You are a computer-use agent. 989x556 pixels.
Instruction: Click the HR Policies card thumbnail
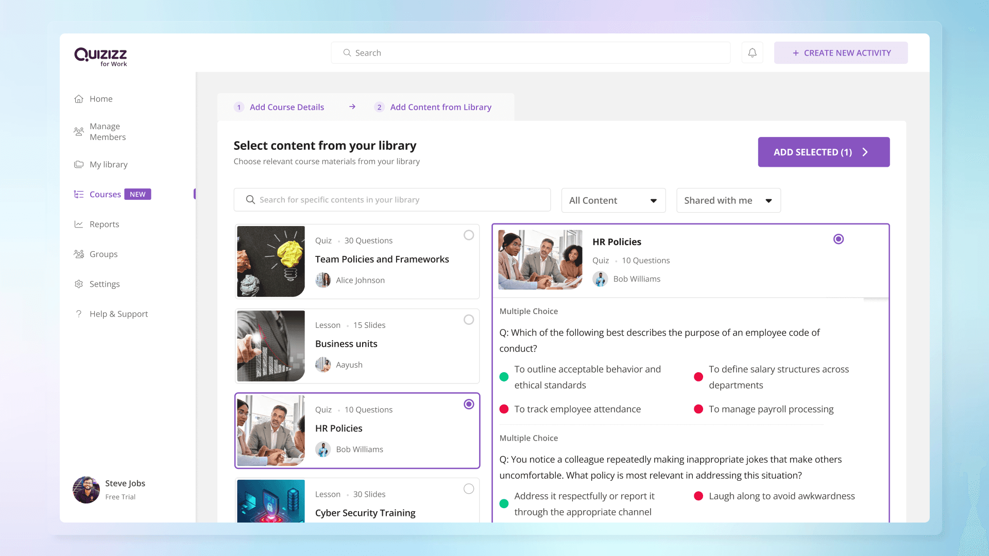coord(271,430)
